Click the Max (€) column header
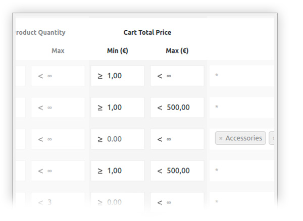 point(177,51)
